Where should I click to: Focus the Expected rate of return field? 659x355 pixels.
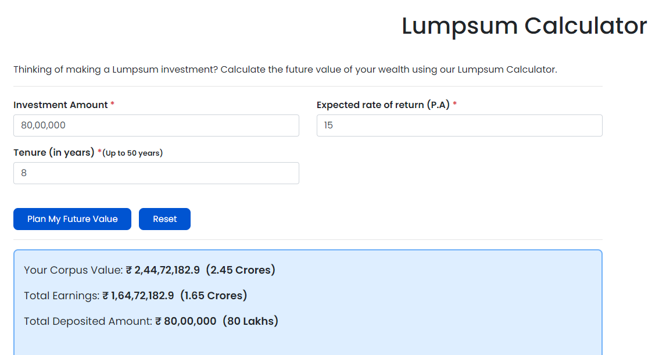pyautogui.click(x=459, y=125)
